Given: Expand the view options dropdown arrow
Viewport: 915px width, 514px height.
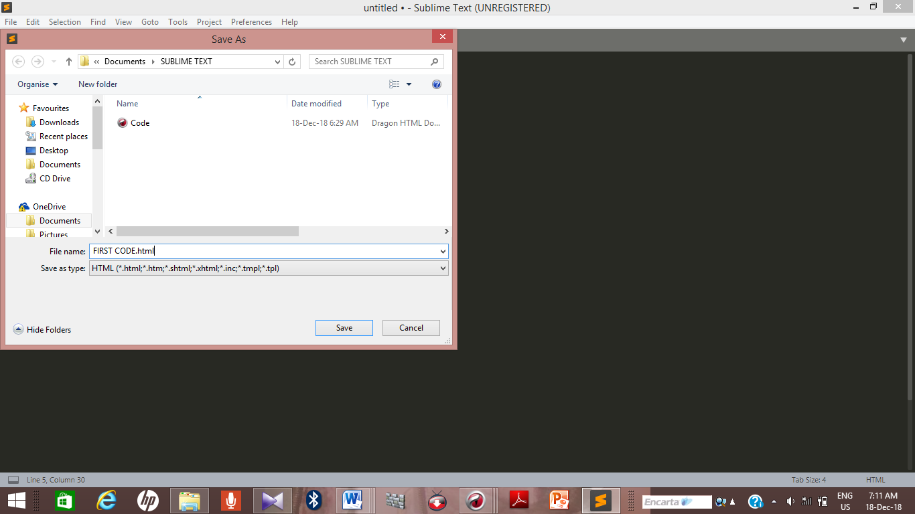Looking at the screenshot, I should click(x=409, y=84).
